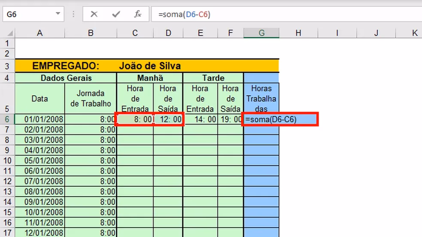Select column G header
This screenshot has width=422, height=237.
[x=261, y=33]
